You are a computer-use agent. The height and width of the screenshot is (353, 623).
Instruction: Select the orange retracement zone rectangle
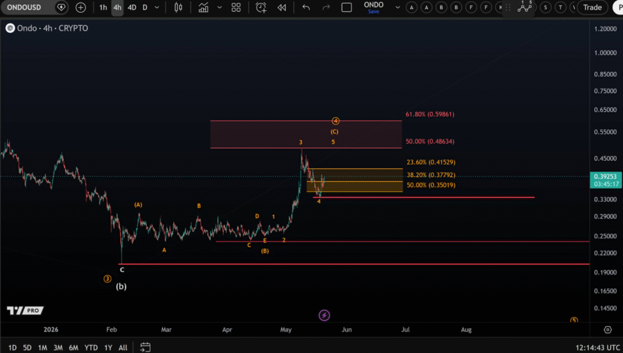click(x=355, y=181)
